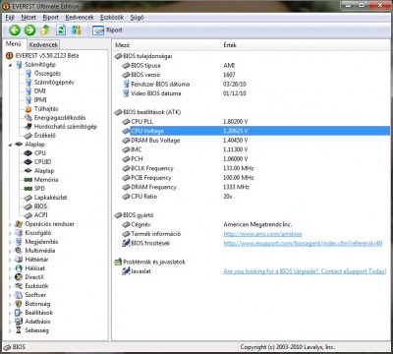Click the Szoftver icon in the tree
Viewport: 393px width, 354px height.
coord(19,295)
